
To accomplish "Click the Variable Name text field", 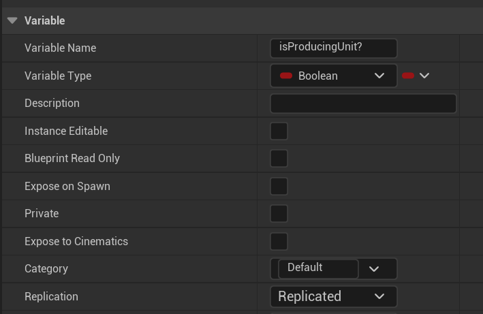I will (x=333, y=48).
